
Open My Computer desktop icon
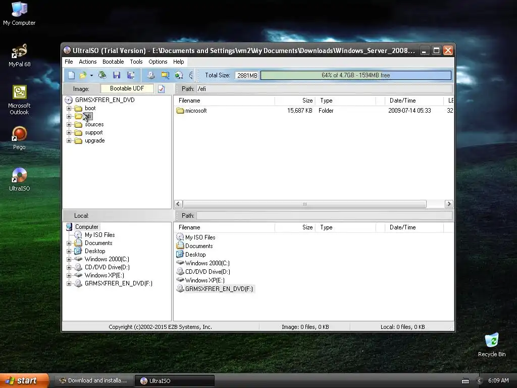(19, 14)
